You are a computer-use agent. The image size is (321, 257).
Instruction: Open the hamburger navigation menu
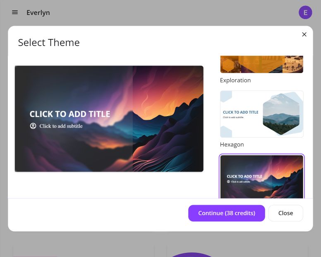pyautogui.click(x=15, y=12)
